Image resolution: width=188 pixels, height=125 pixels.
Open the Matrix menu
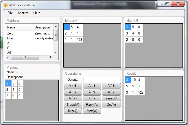click(23, 13)
